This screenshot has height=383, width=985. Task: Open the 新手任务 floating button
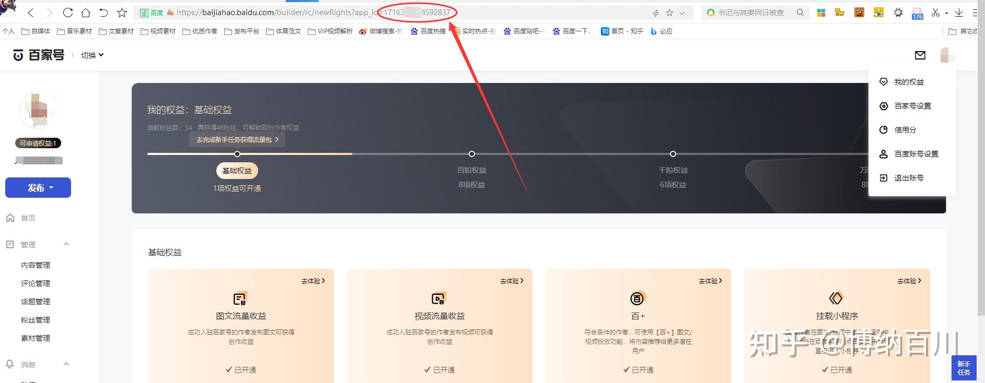pyautogui.click(x=964, y=367)
